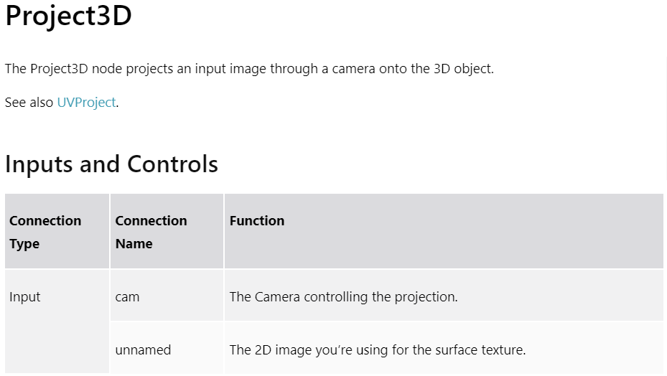
Task: Click the Camera controlling the projection text
Action: (x=344, y=297)
